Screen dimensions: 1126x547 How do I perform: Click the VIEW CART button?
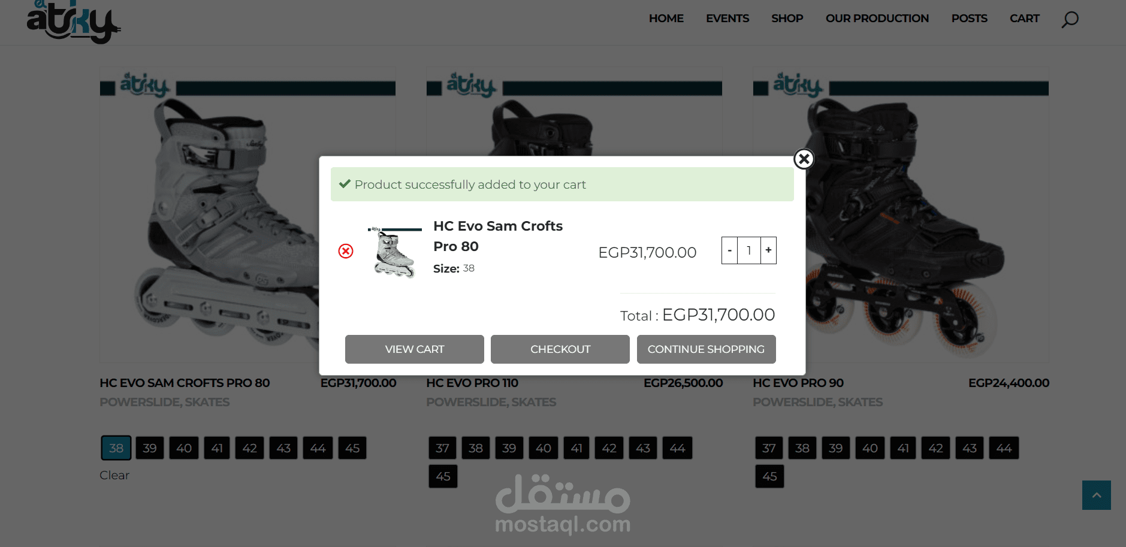point(415,349)
